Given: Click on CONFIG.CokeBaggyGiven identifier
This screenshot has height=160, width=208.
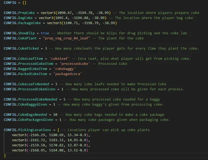Looking at the screenshot, I should (25, 104).
